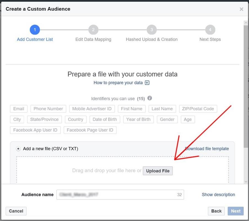Click the Mobile Advertiser ID identifier tag
This screenshot has width=249, height=221.
point(92,109)
